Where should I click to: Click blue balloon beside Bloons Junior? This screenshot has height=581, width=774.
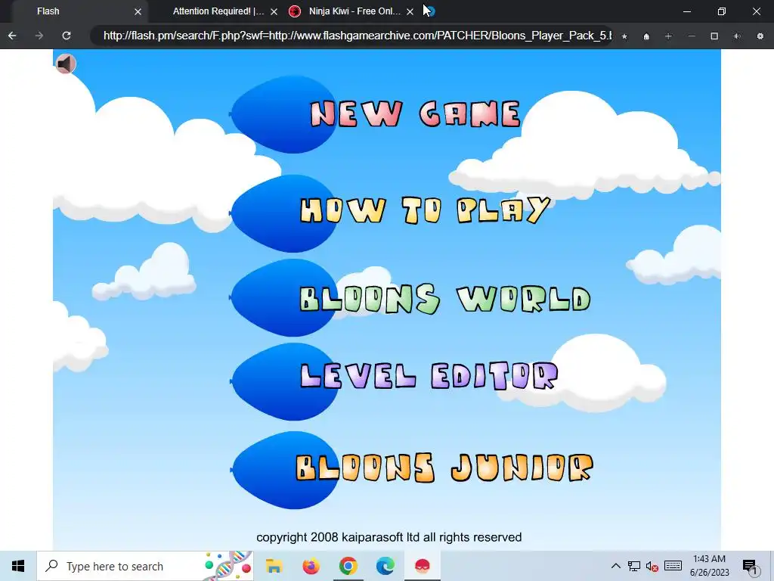[284, 470]
